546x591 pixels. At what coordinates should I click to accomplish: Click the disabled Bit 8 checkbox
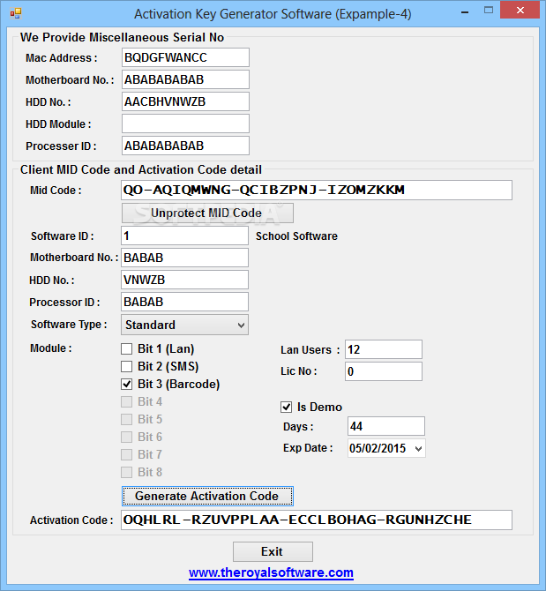click(x=127, y=472)
